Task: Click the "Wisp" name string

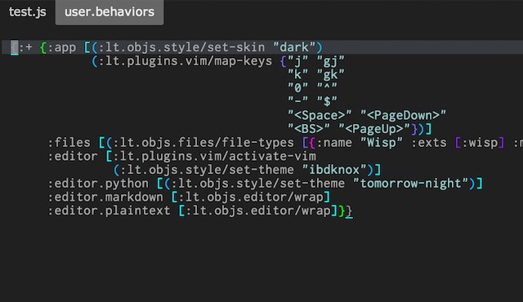Action: click(x=382, y=143)
